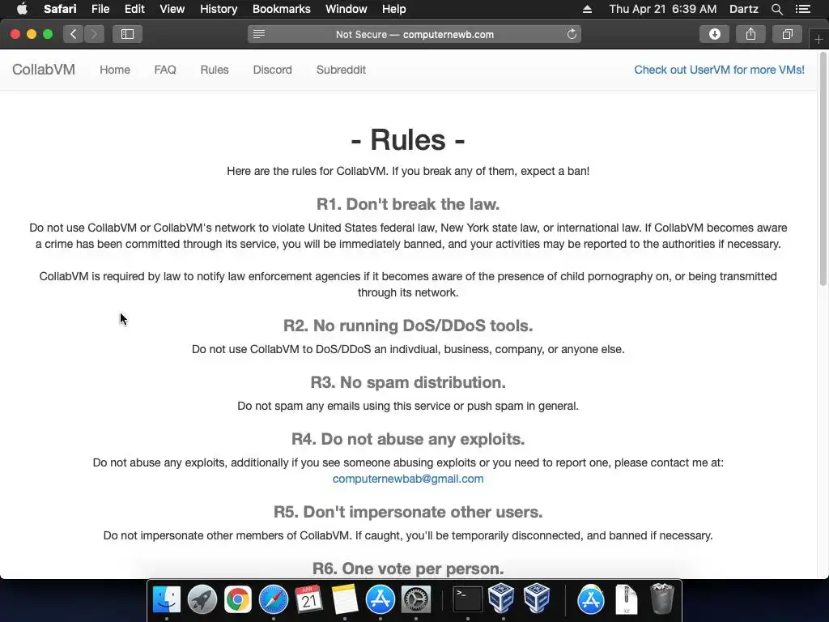This screenshot has width=829, height=622.
Task: Reload the computernewb.com page
Action: pos(572,34)
